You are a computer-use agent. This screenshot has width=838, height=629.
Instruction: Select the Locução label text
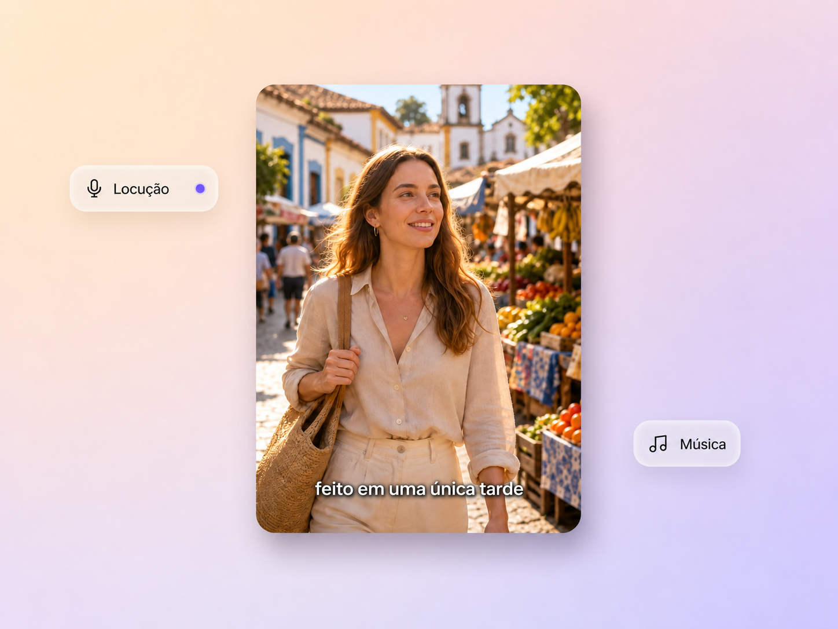(x=141, y=189)
